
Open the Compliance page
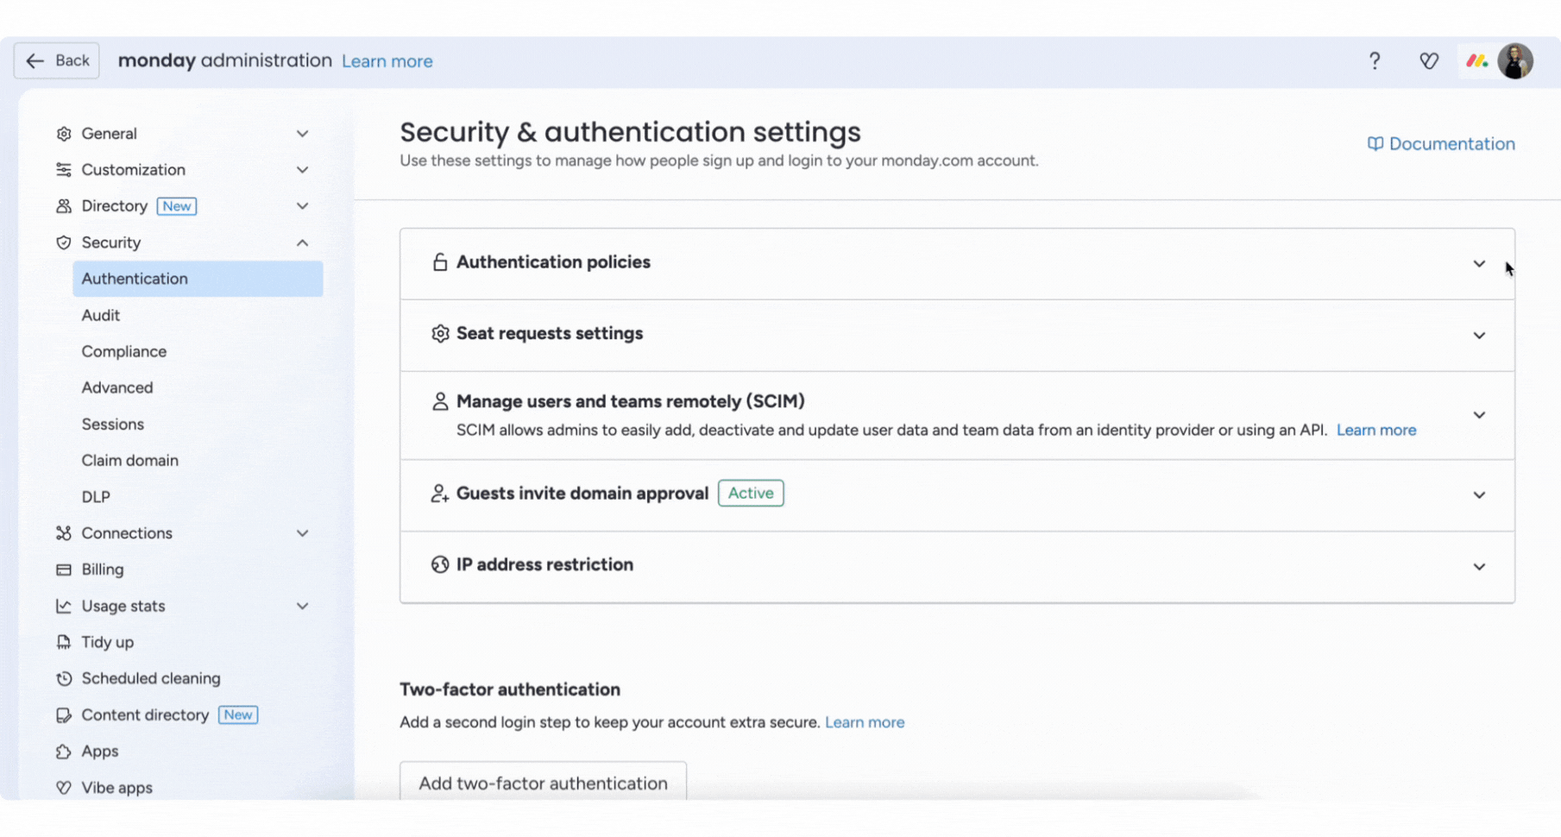[x=124, y=351]
